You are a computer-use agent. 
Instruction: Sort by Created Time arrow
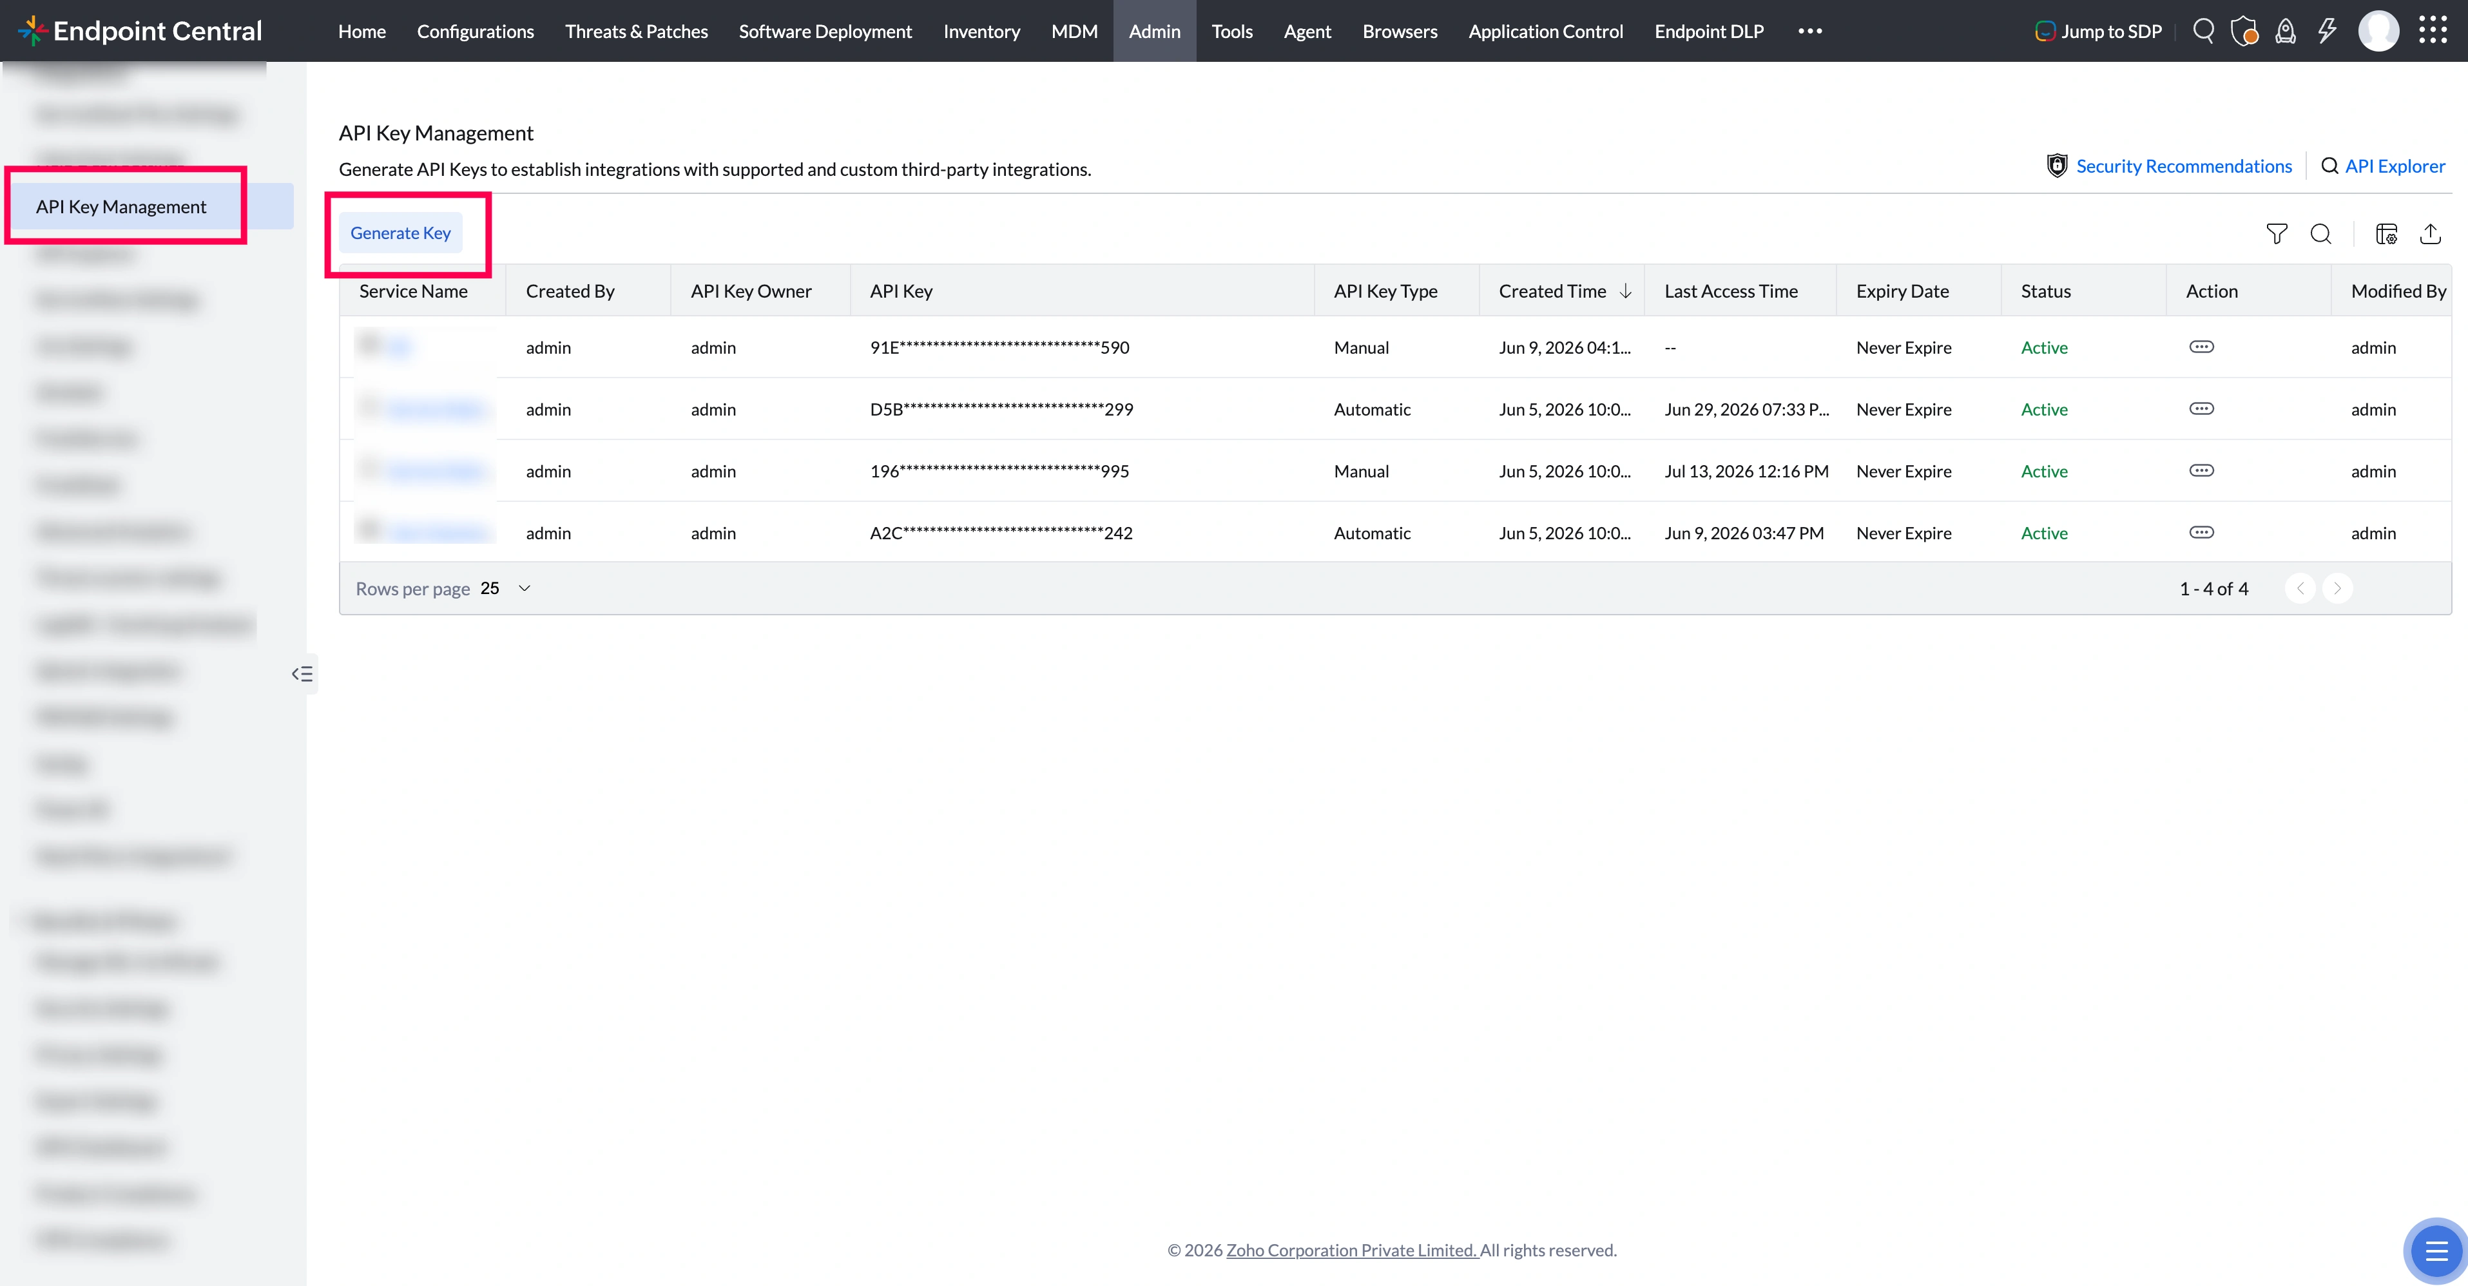(x=1625, y=291)
